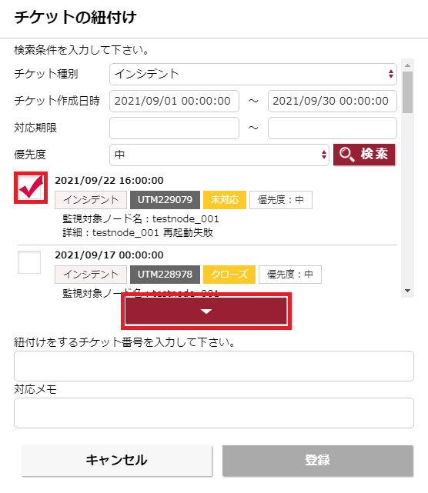
Task: Click the チケット作成日時 end date field
Action: click(x=333, y=101)
